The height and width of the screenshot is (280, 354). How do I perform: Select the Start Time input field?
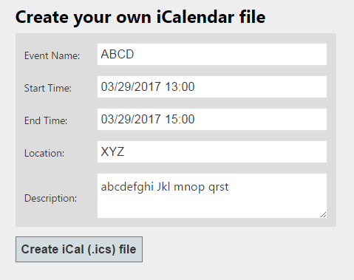pos(212,86)
